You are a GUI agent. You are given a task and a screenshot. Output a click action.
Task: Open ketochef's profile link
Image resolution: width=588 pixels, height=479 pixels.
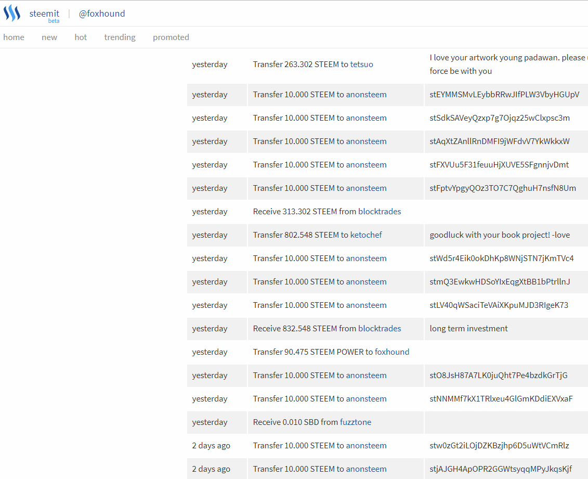click(366, 235)
